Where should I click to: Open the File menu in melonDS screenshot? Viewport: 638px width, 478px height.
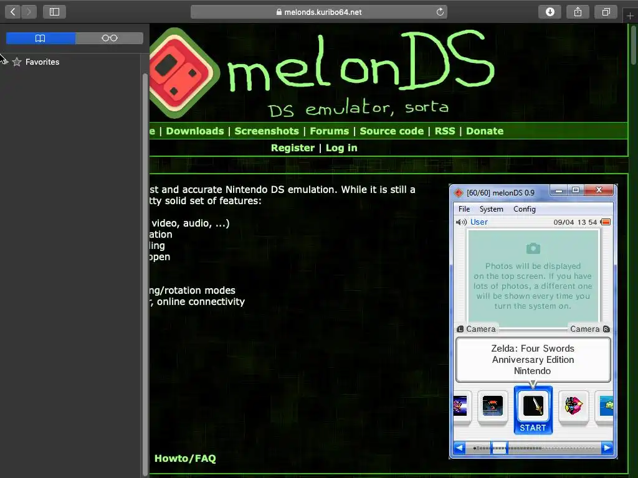[x=464, y=209]
